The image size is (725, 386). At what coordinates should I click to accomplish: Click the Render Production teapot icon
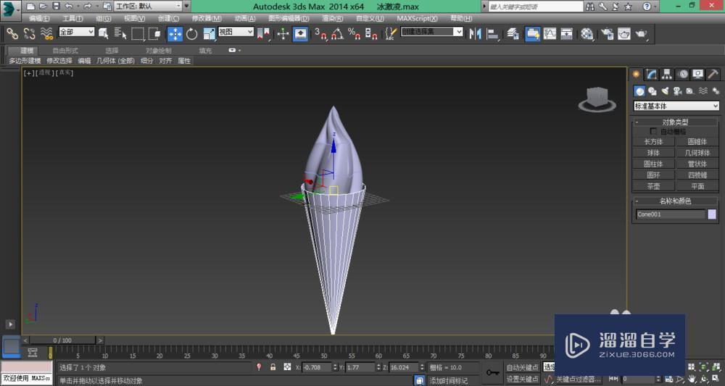point(641,33)
